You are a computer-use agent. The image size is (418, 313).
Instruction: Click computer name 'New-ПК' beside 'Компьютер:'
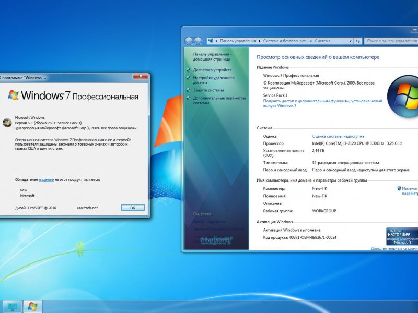320,188
